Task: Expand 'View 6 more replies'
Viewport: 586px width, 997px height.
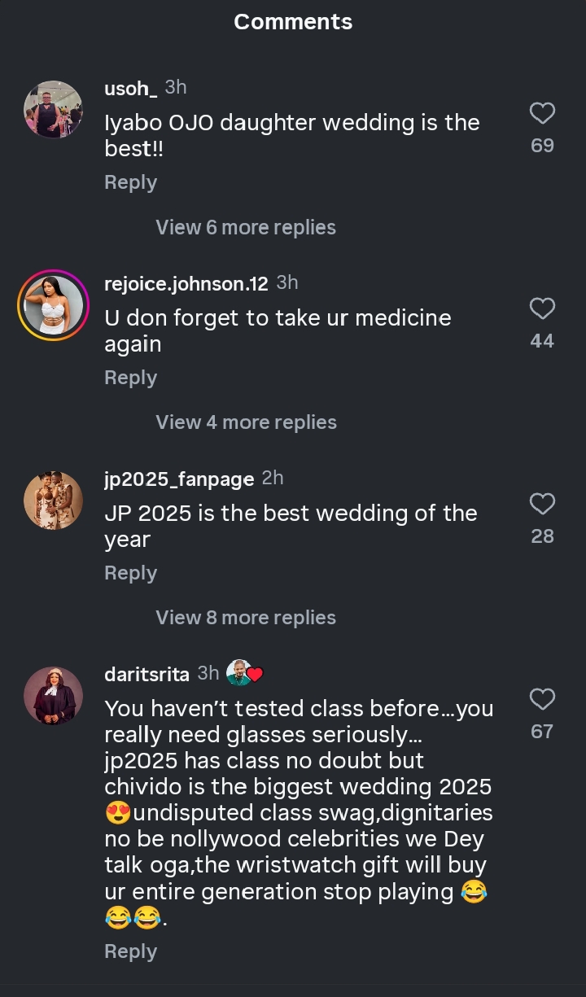Action: coord(246,227)
